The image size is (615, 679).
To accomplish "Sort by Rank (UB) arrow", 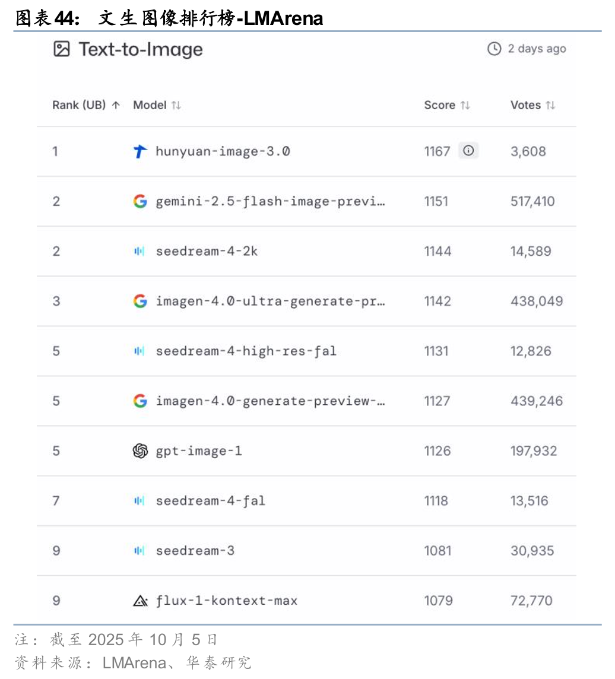I will click(116, 105).
